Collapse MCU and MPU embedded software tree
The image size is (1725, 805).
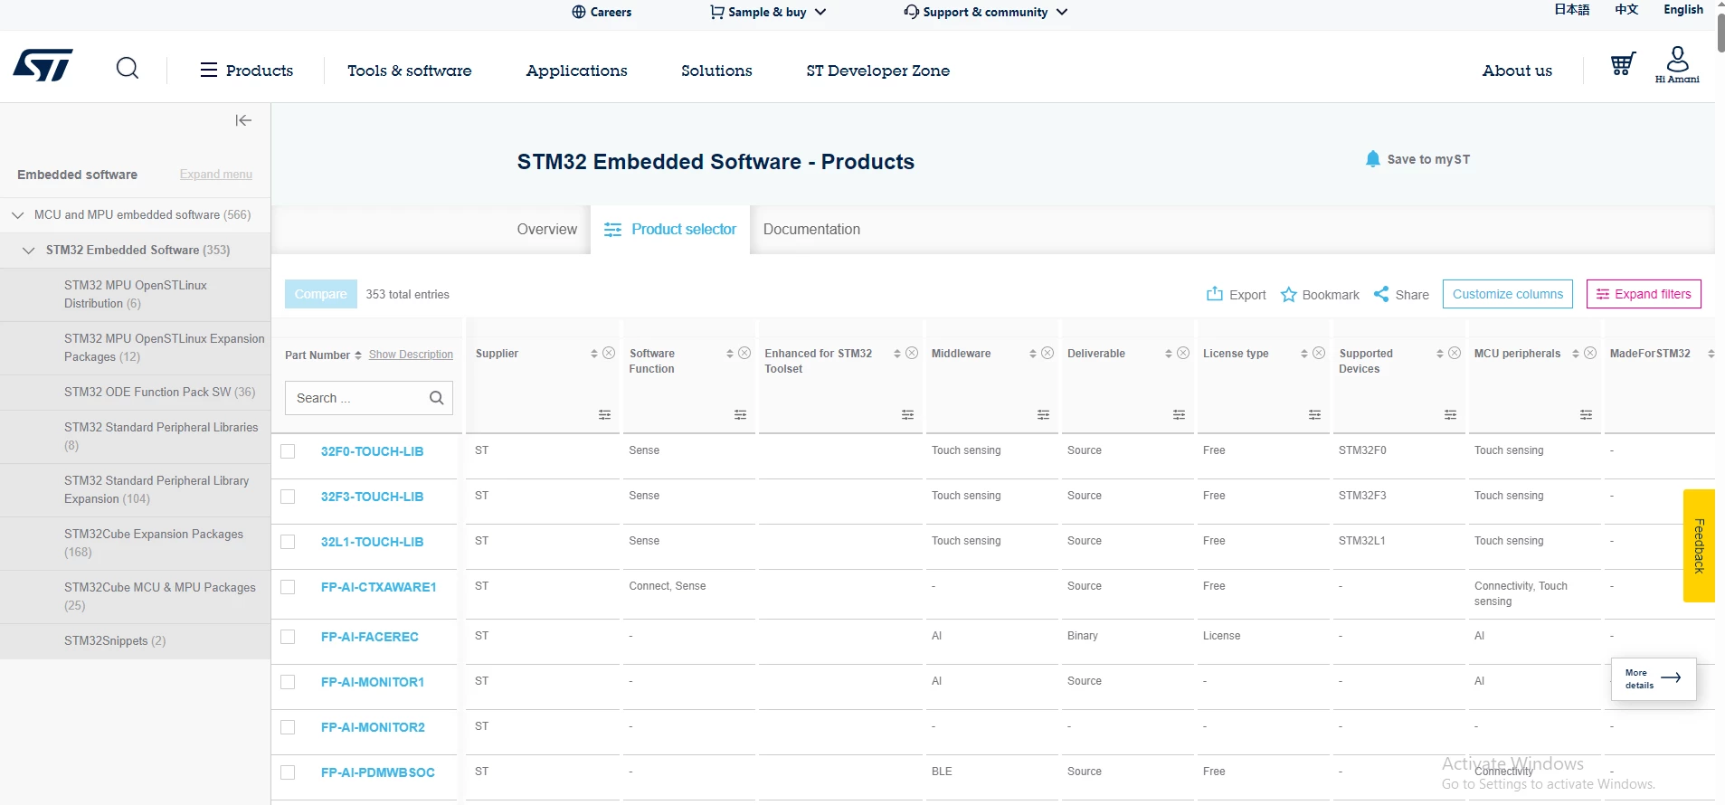tap(17, 215)
